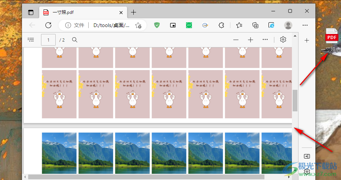Open more PDF toolbar options

pos(265,40)
